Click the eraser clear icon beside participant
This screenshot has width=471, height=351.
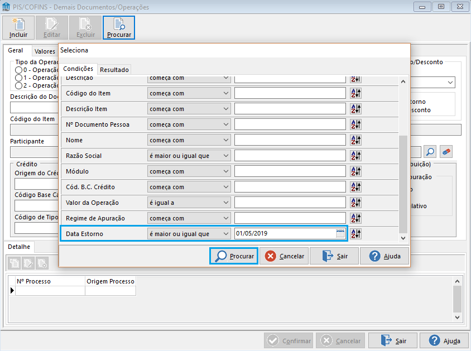pos(446,152)
